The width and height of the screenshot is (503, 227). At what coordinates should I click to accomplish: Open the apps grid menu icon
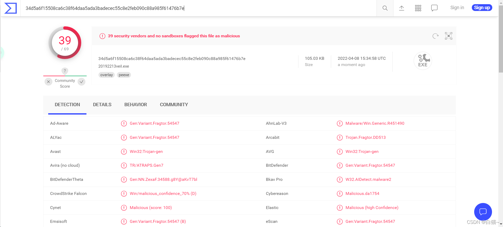418,8
